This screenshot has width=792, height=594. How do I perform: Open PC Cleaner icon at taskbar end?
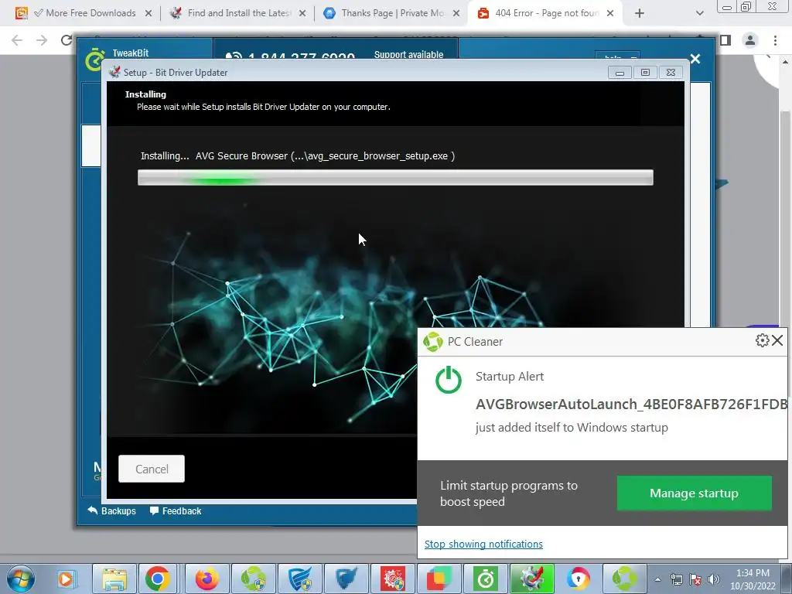[625, 579]
